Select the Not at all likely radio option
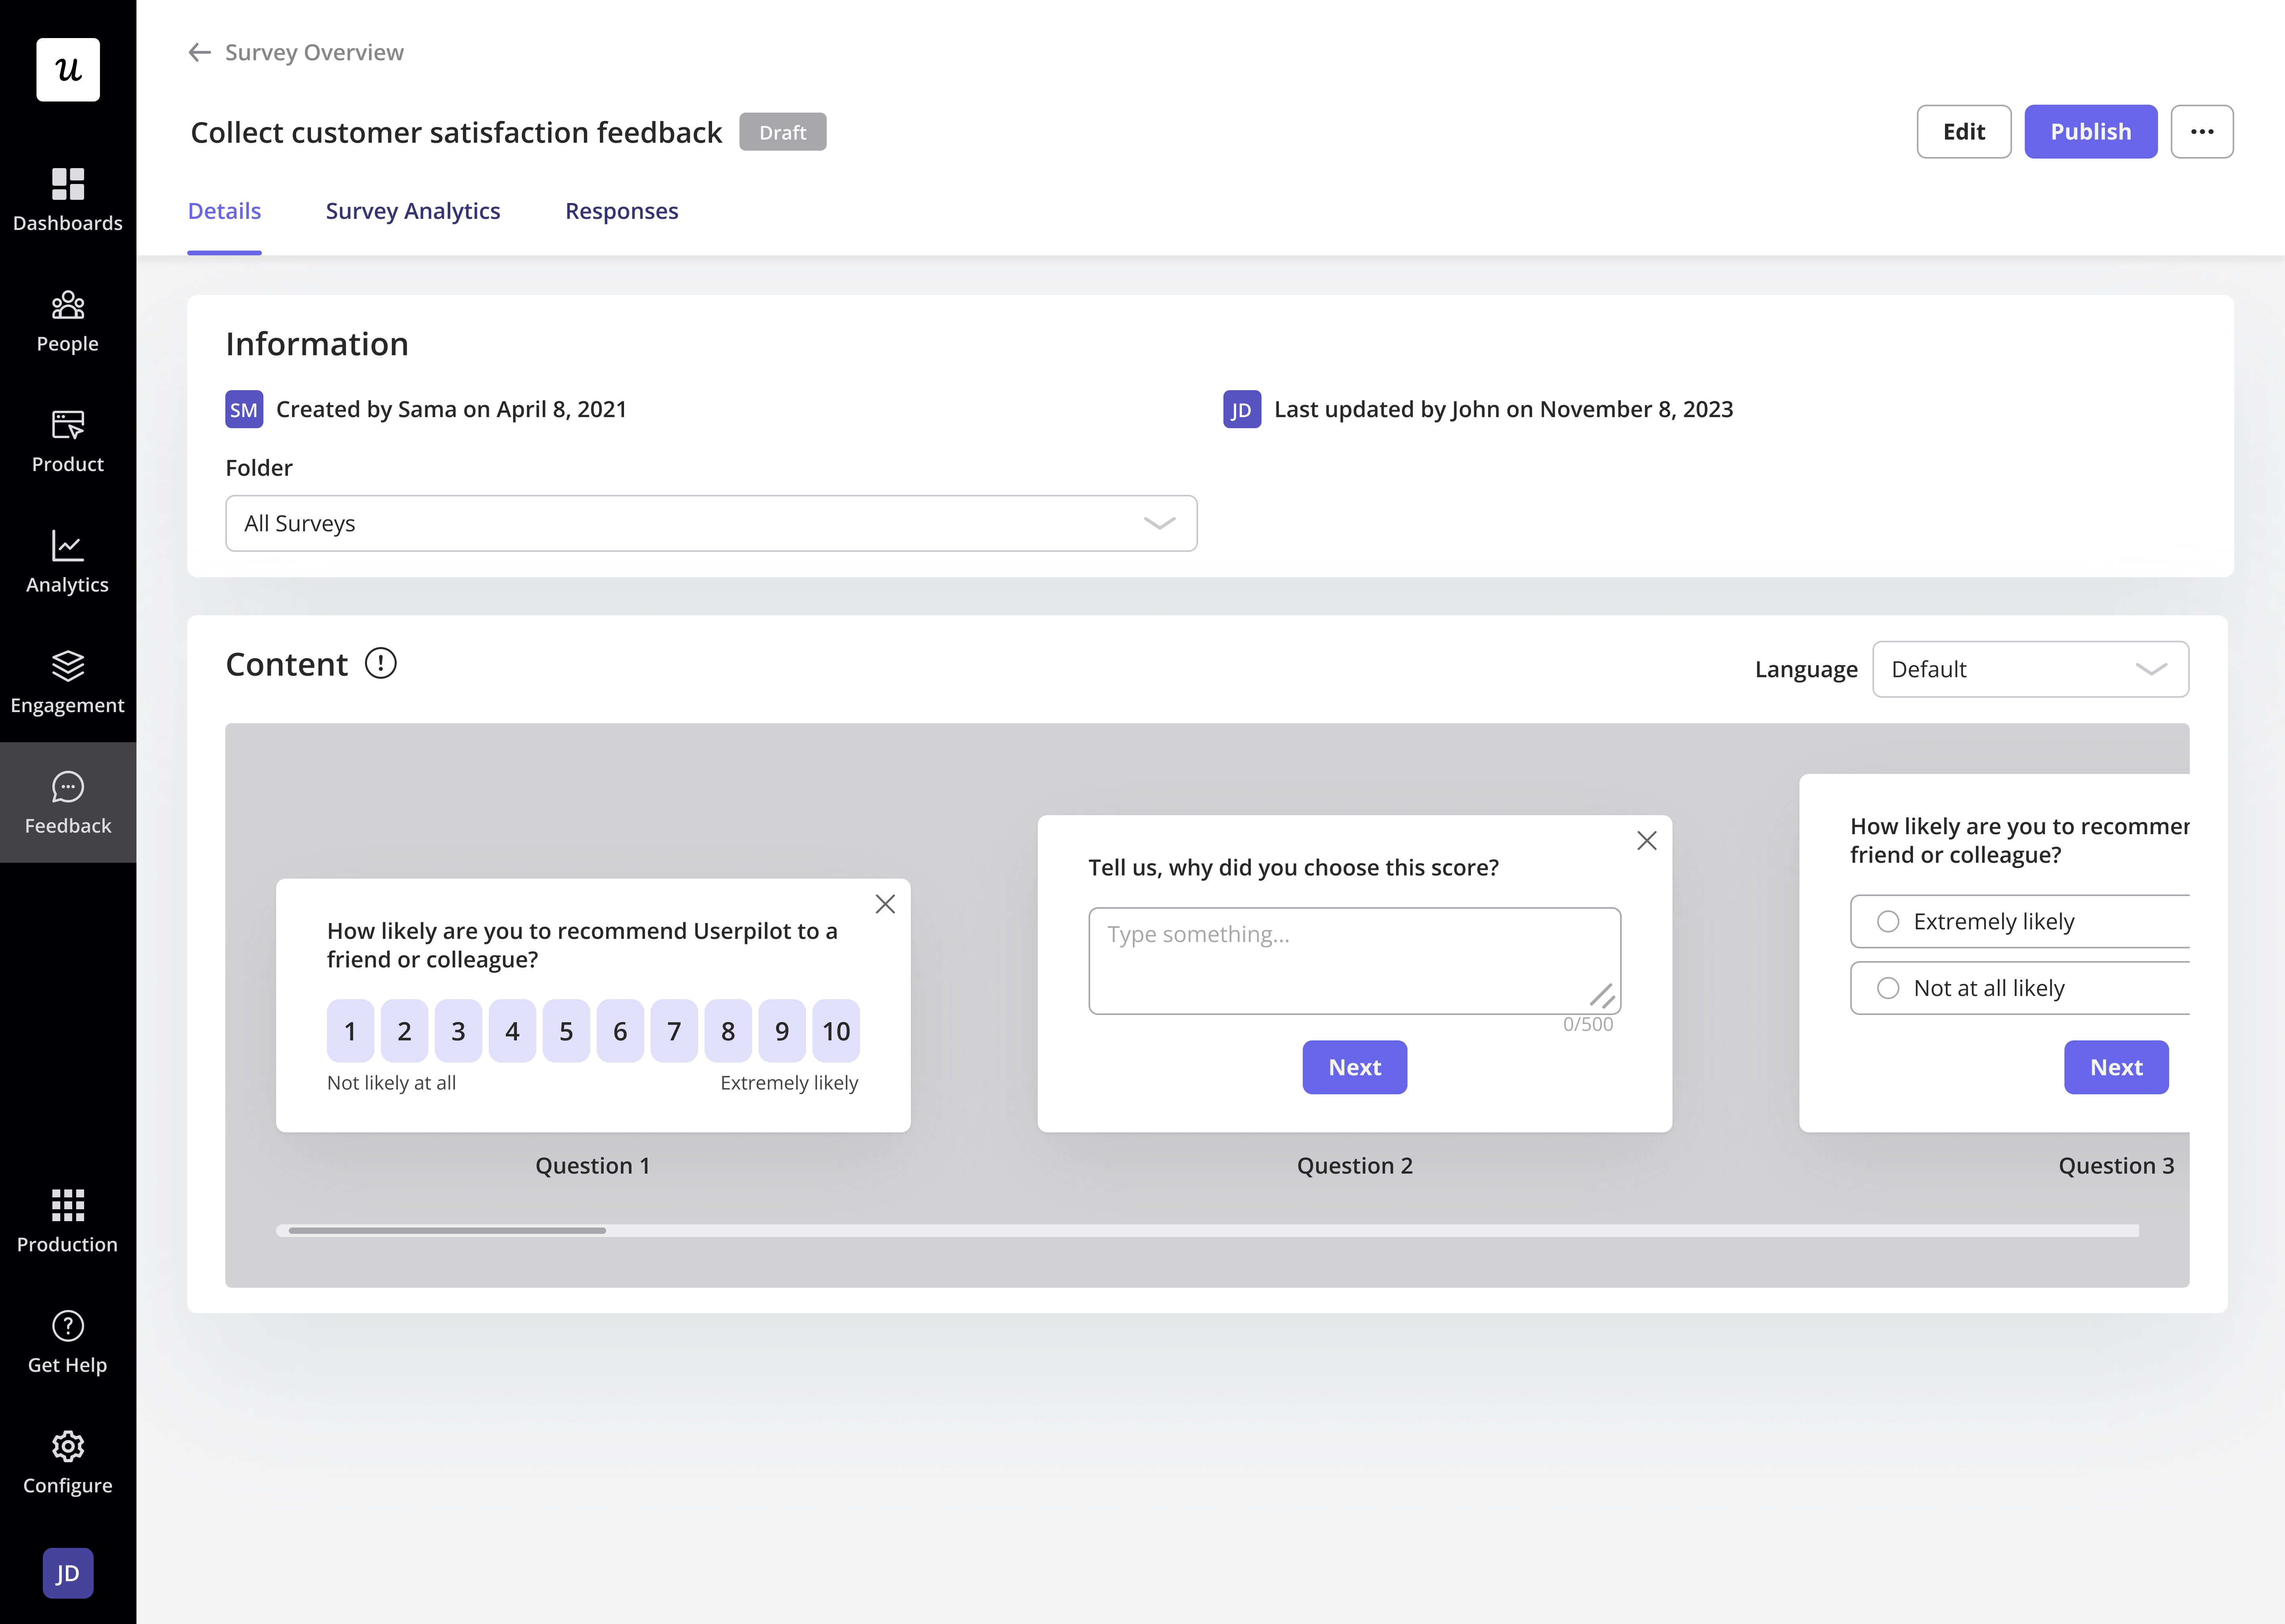Viewport: 2285px width, 1624px height. coord(1888,988)
